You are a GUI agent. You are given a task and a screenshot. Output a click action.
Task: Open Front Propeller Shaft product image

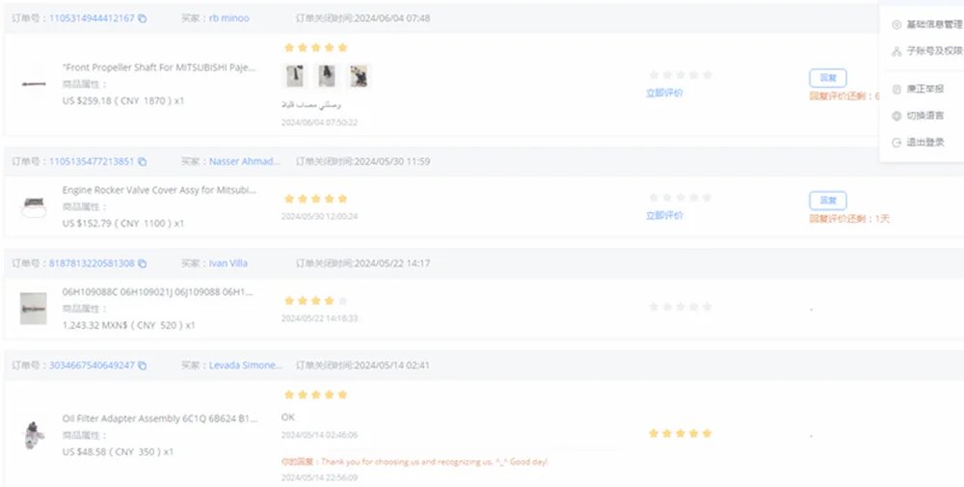(x=35, y=85)
